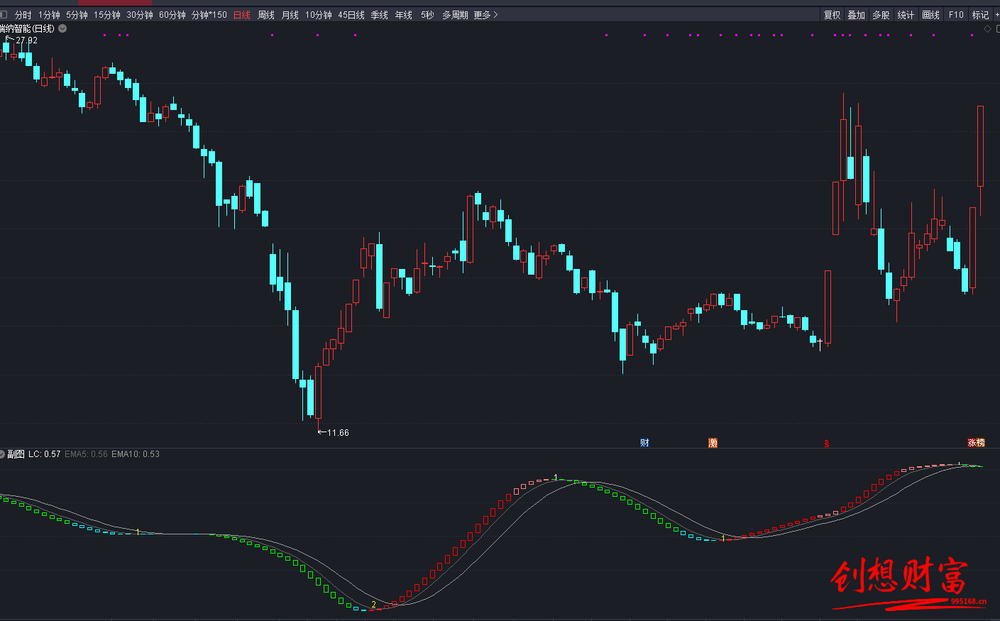
Task: Select the 15分钟 period tab
Action: (107, 15)
